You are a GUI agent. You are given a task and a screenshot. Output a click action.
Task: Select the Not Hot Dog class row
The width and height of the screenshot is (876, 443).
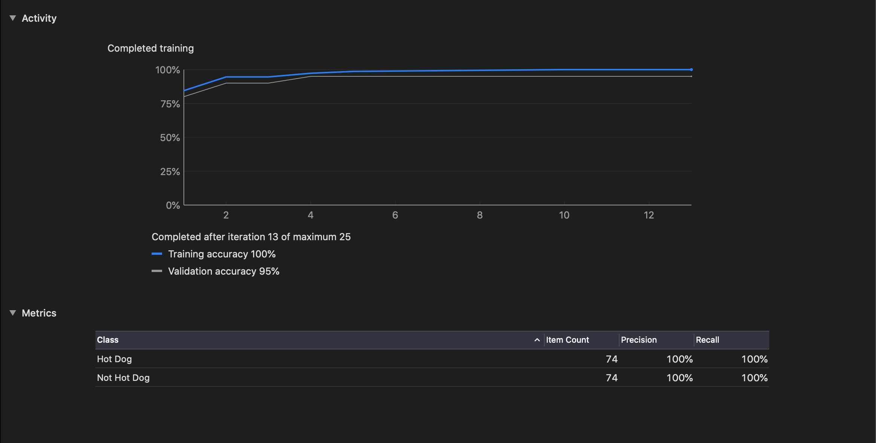coord(432,378)
